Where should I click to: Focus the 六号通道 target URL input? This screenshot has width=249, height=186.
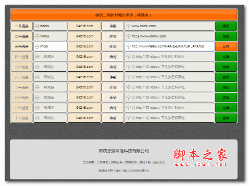[x=169, y=77]
